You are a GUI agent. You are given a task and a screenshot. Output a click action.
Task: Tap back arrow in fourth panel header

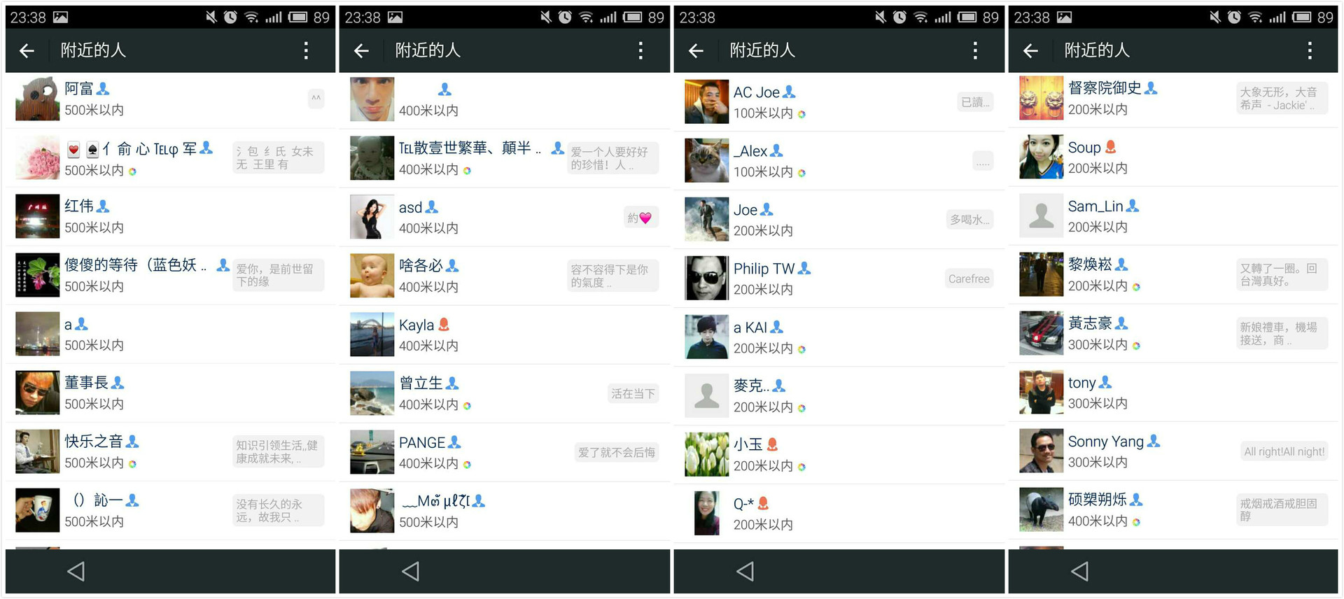(1030, 50)
